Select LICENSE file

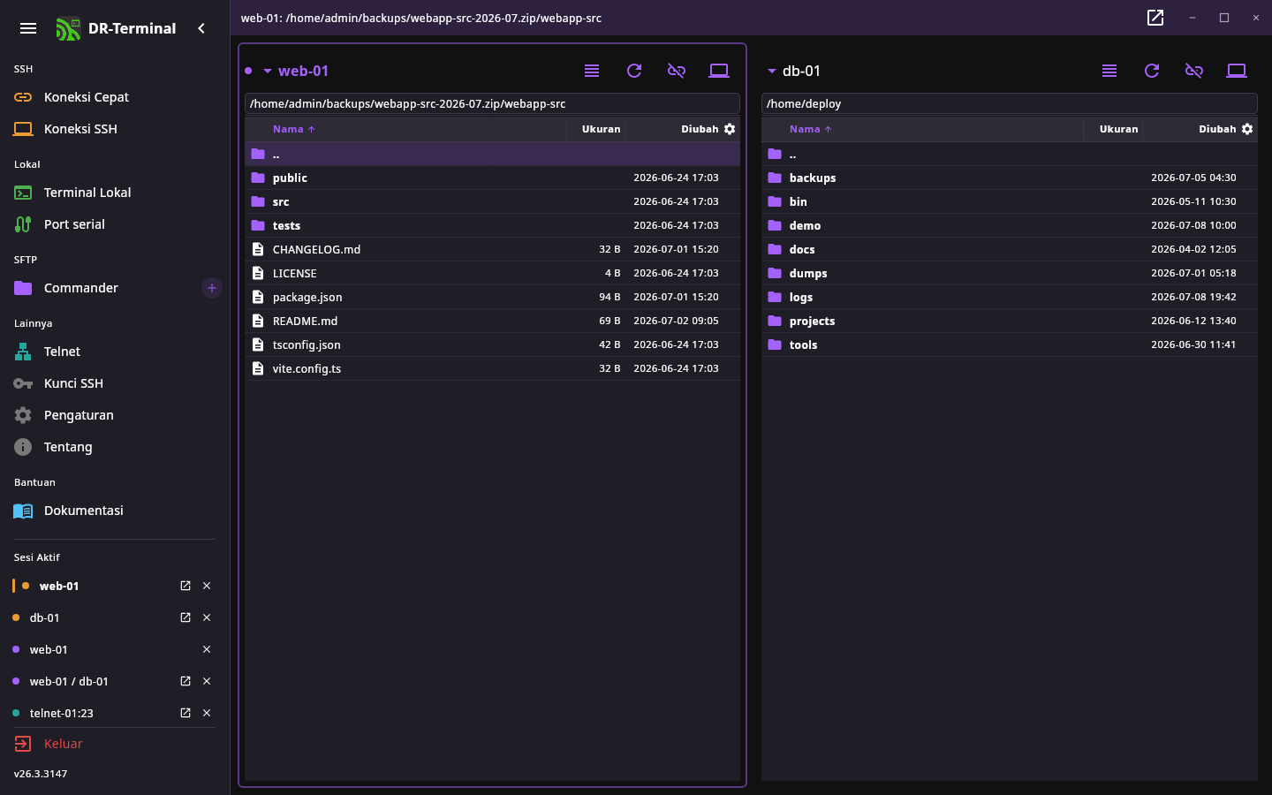(x=492, y=273)
